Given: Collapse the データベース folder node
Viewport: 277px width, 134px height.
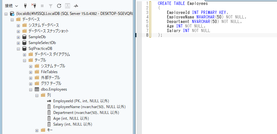Looking at the screenshot, I should [x=12, y=19].
